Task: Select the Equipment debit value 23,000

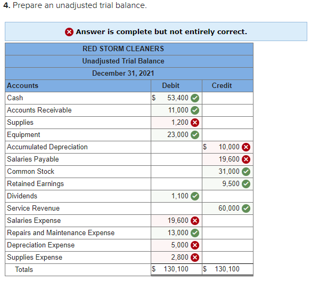Action: pyautogui.click(x=178, y=135)
